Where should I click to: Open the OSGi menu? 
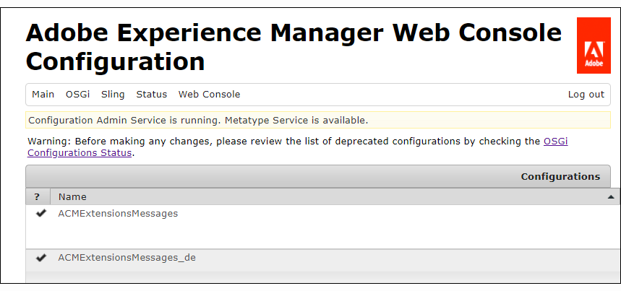(x=77, y=95)
